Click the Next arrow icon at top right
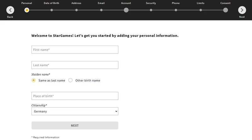Image resolution: width=252 pixels, height=140 pixels. point(242,10)
